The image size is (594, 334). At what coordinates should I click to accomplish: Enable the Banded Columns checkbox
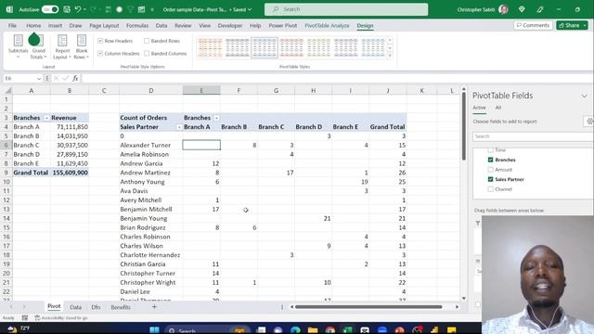coord(147,54)
